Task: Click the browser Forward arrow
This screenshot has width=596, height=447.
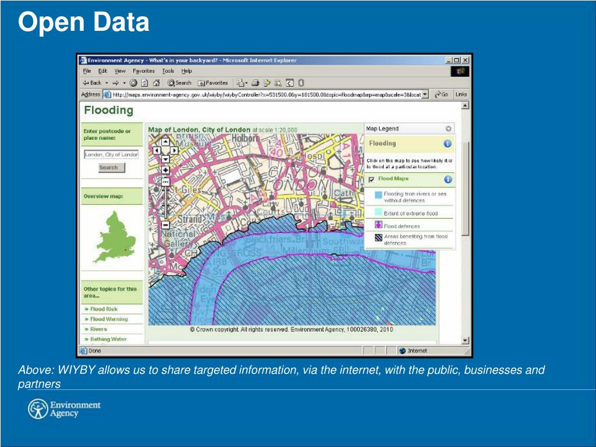Action: (x=116, y=83)
